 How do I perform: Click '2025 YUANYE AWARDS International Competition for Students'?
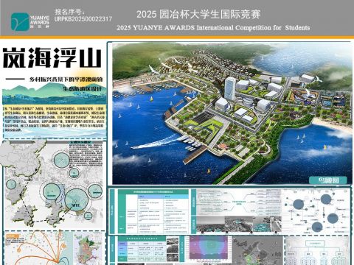click(x=213, y=27)
